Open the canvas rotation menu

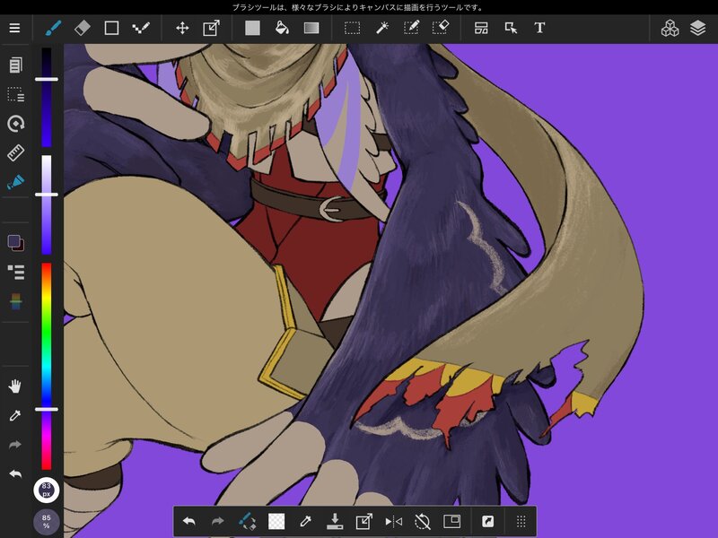point(15,124)
